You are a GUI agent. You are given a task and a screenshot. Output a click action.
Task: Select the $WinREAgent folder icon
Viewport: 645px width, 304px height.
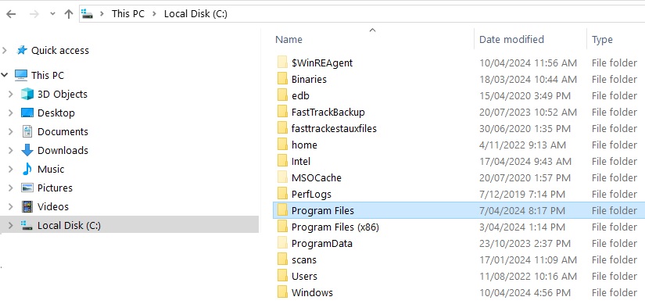[282, 63]
